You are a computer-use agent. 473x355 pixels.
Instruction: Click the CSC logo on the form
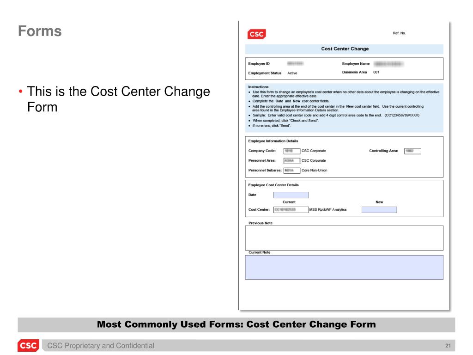pyautogui.click(x=257, y=34)
